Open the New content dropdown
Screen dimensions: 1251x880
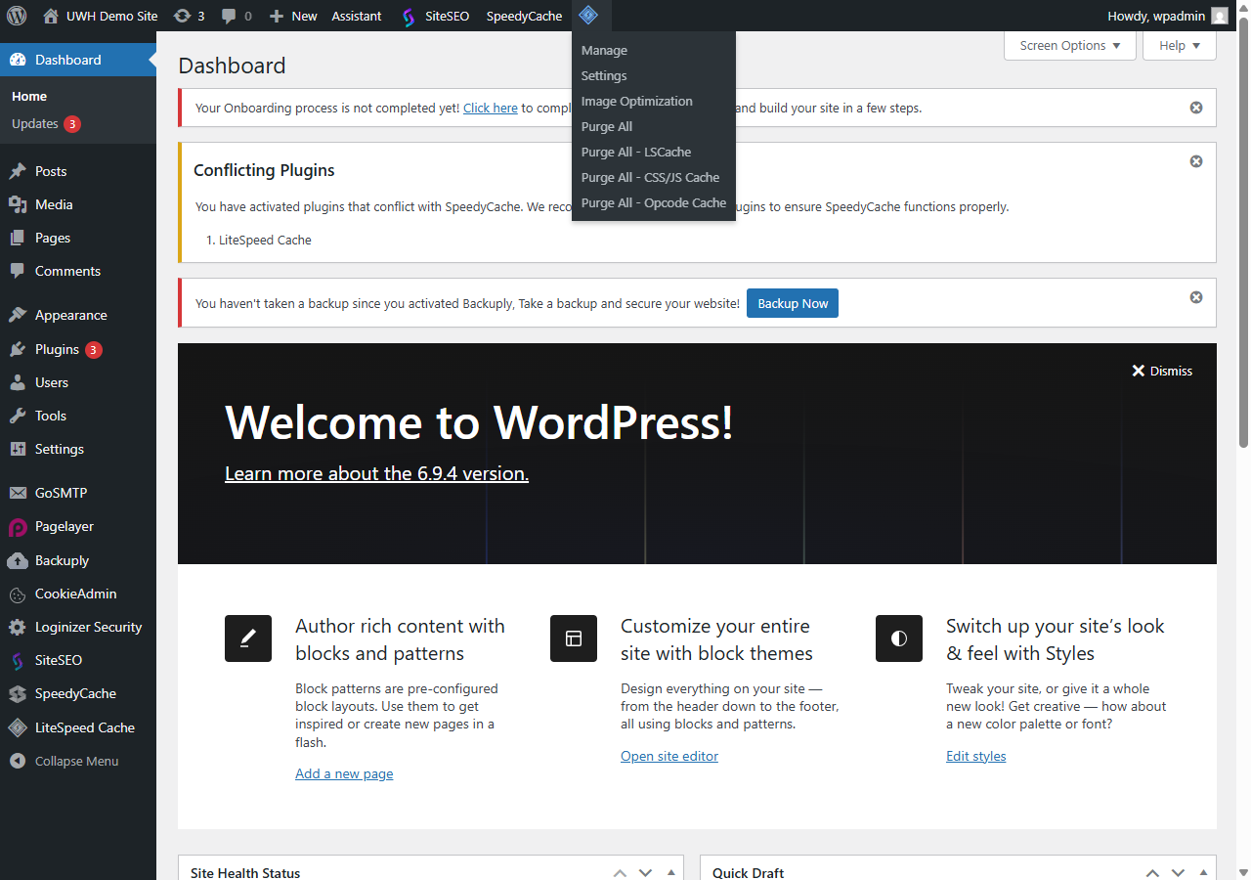pyautogui.click(x=292, y=16)
